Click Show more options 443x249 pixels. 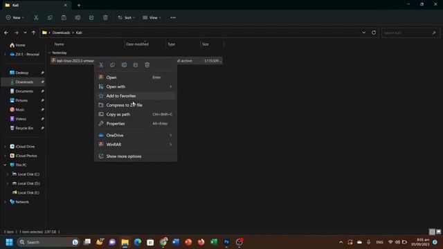(x=136, y=156)
